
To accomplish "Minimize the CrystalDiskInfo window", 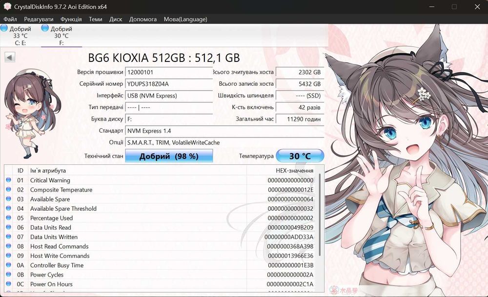I will pos(431,6).
